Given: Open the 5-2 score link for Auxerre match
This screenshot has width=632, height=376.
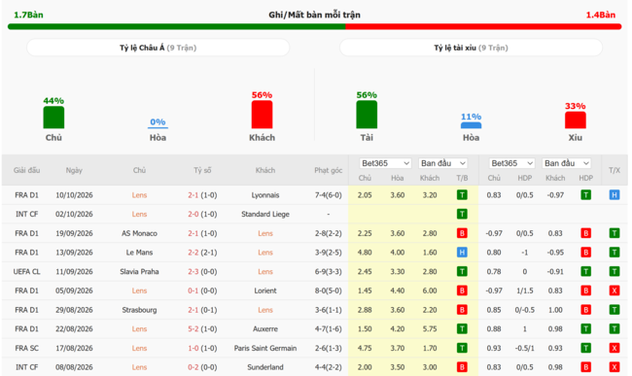Looking at the screenshot, I should coord(193,329).
